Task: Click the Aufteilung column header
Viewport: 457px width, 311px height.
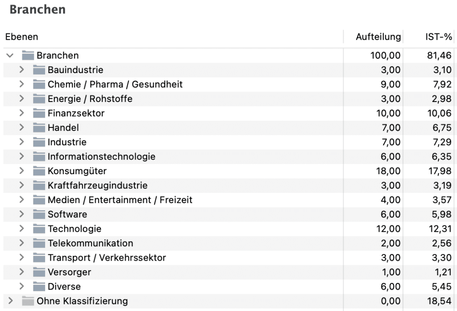Action: click(x=378, y=37)
